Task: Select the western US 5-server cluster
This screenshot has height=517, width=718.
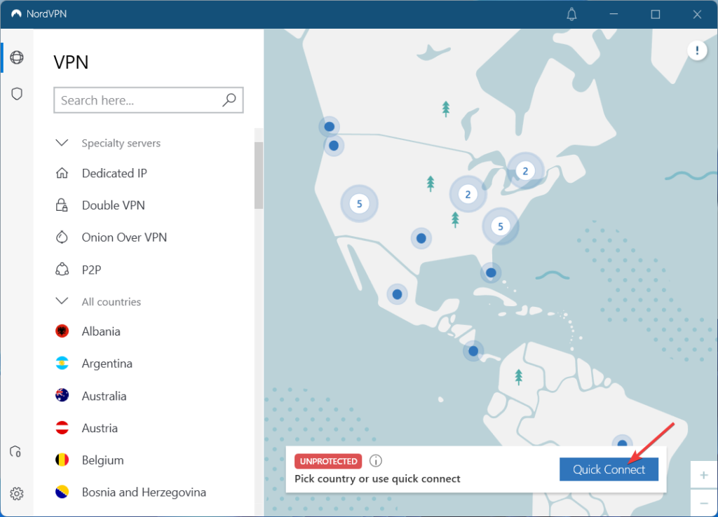Action: coord(359,204)
